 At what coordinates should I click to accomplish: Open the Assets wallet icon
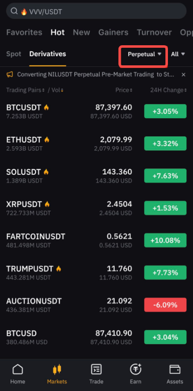(175, 369)
